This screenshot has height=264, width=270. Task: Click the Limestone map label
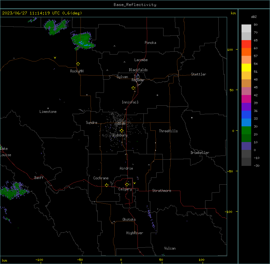click(x=48, y=112)
